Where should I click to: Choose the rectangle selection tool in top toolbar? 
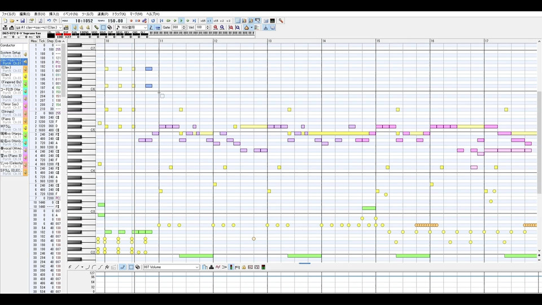coord(103,27)
